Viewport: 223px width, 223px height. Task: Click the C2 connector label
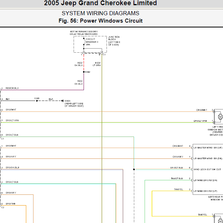click(3, 207)
